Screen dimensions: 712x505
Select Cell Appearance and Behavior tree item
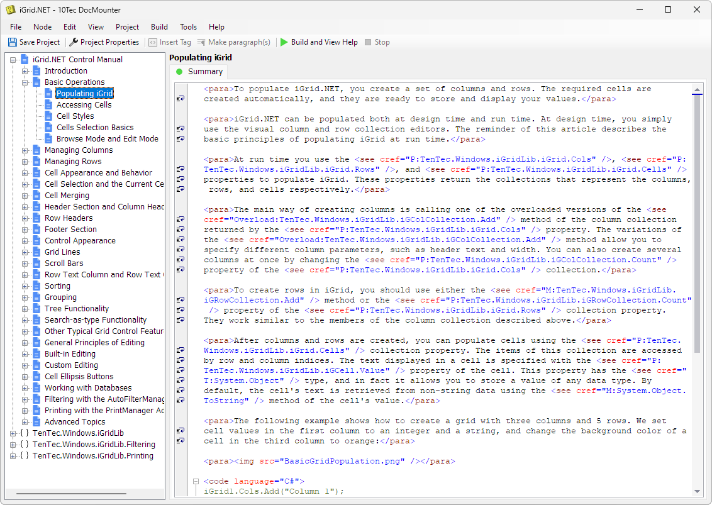(98, 173)
